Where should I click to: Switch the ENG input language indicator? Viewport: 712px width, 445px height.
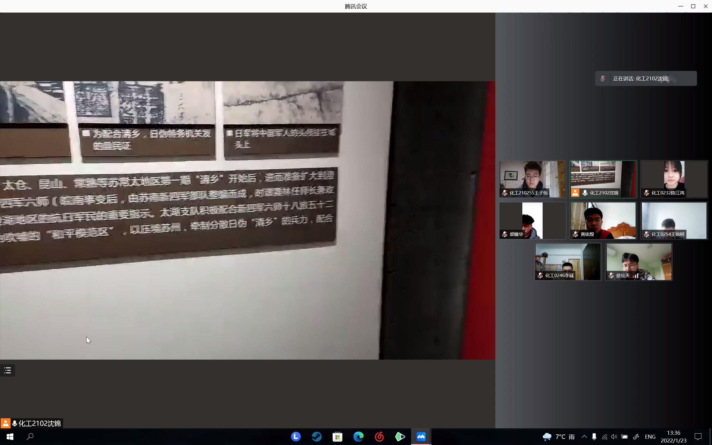[650, 437]
